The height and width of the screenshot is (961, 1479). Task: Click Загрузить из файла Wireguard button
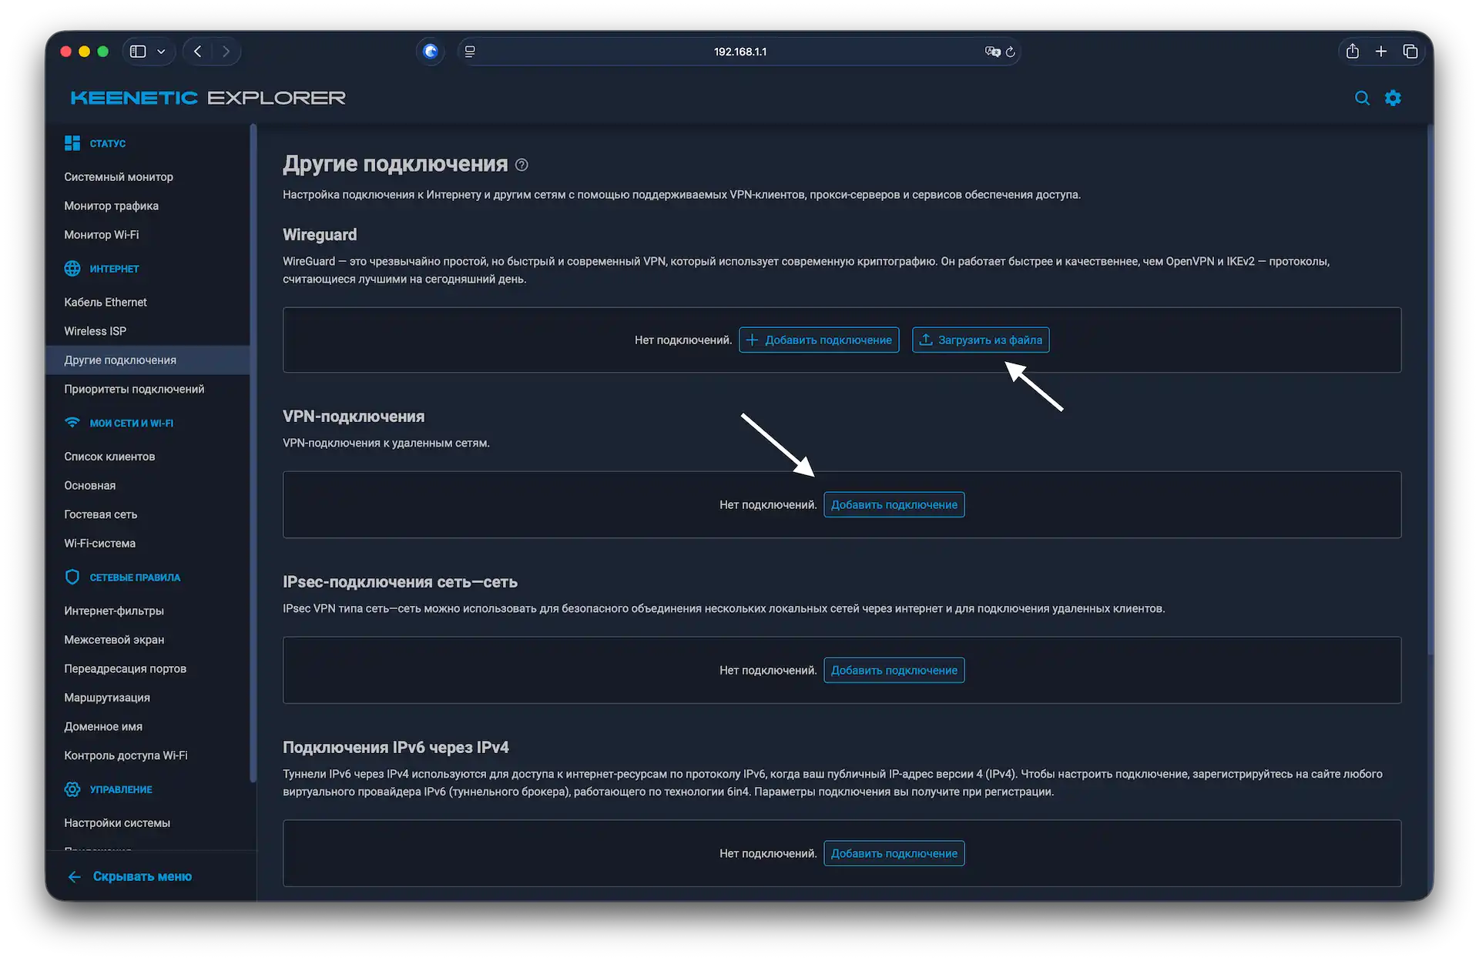tap(981, 340)
